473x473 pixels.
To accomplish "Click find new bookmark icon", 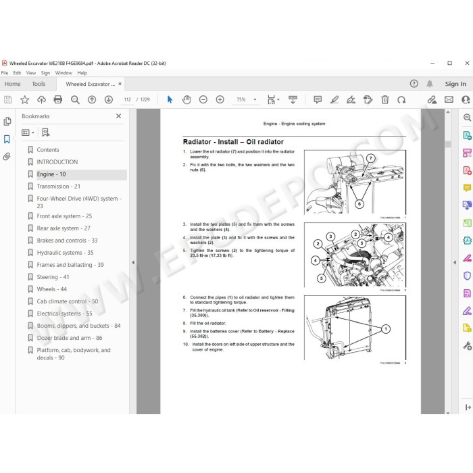I will tap(46, 132).
